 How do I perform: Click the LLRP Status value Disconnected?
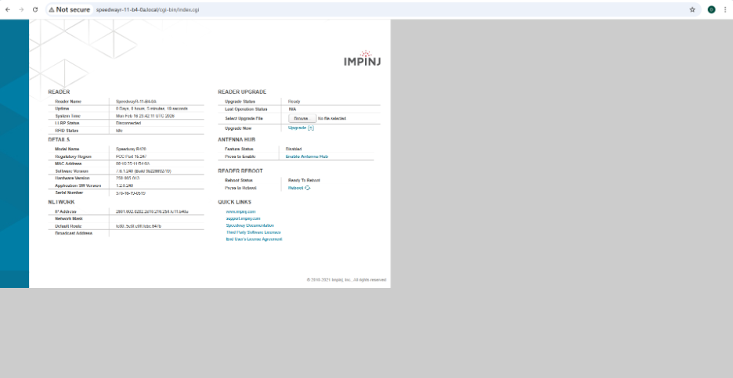coord(128,123)
